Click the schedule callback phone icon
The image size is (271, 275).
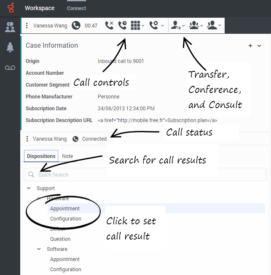[x=154, y=26]
